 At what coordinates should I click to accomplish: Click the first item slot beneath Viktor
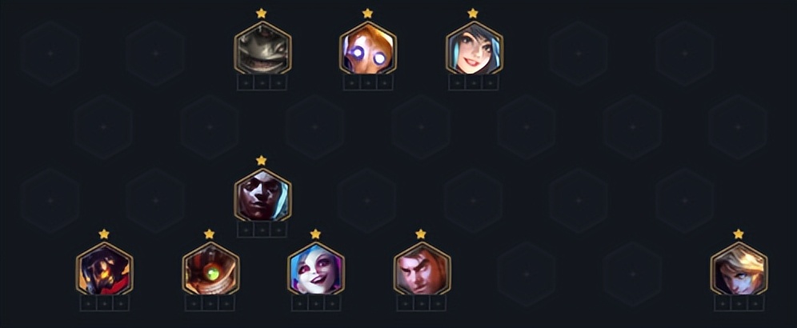click(x=88, y=303)
